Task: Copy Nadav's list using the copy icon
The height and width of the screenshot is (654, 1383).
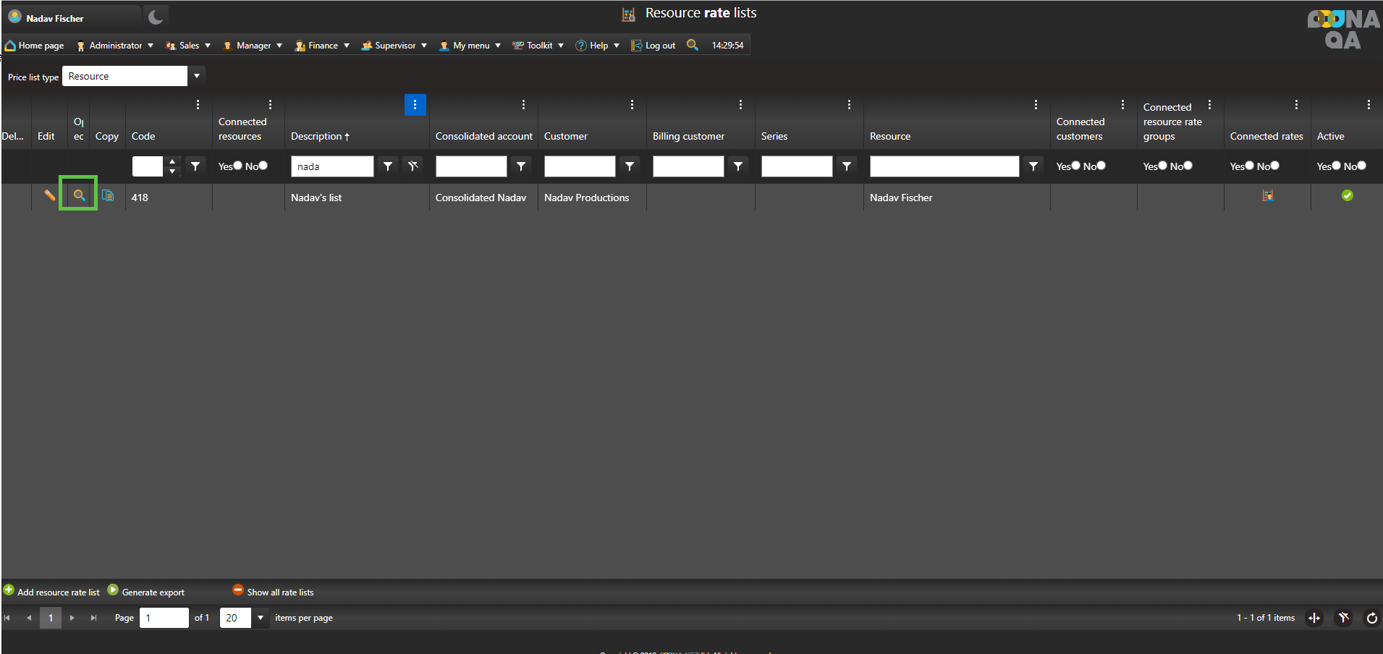Action: (108, 195)
